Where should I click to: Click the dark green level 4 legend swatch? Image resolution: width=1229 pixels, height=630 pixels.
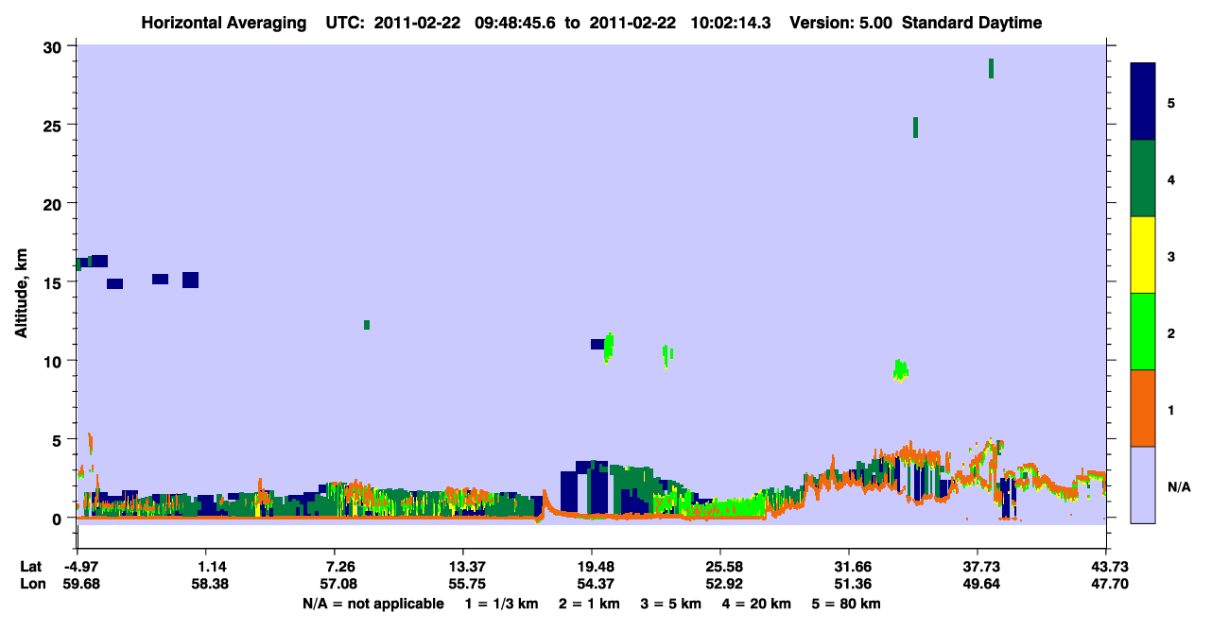[1143, 179]
